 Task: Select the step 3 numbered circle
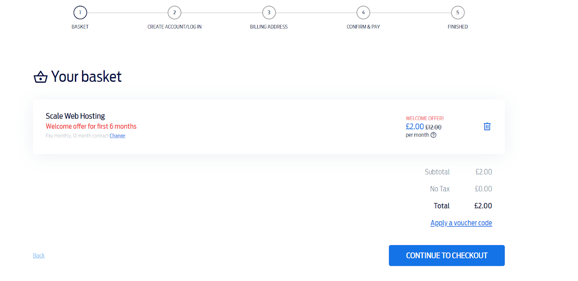pos(269,13)
